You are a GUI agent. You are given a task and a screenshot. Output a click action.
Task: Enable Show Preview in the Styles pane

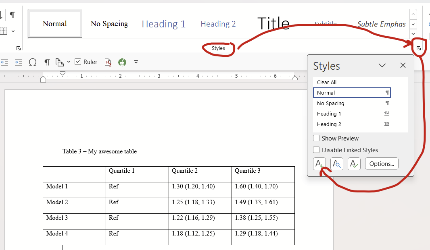click(316, 138)
